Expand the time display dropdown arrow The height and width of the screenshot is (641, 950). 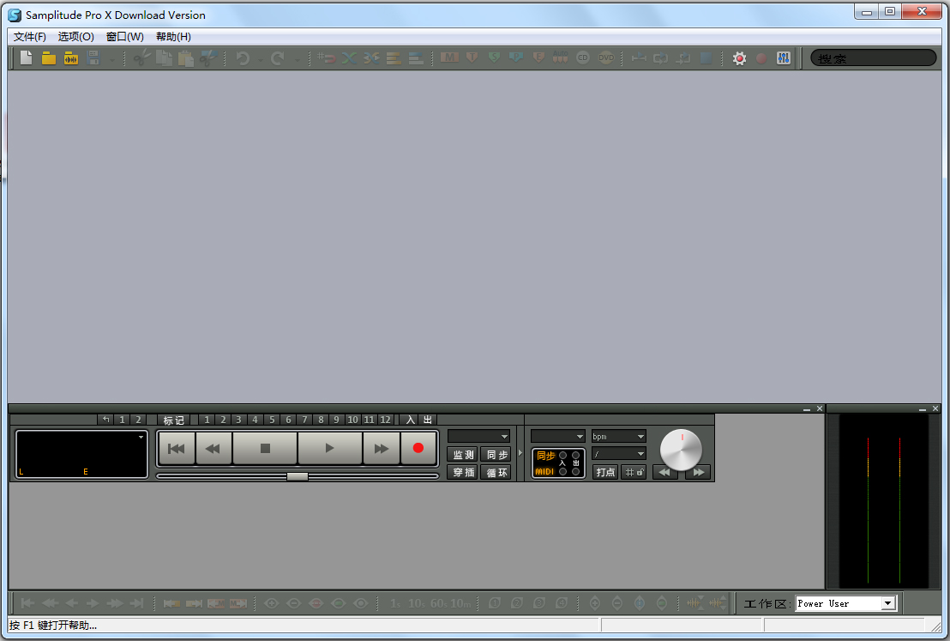pos(141,438)
